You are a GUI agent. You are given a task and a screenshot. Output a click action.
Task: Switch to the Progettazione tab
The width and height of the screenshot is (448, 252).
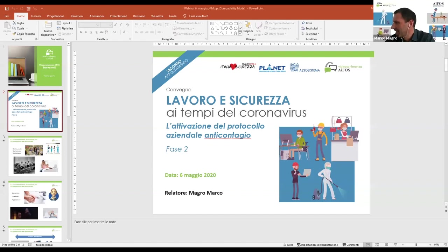pyautogui.click(x=56, y=16)
